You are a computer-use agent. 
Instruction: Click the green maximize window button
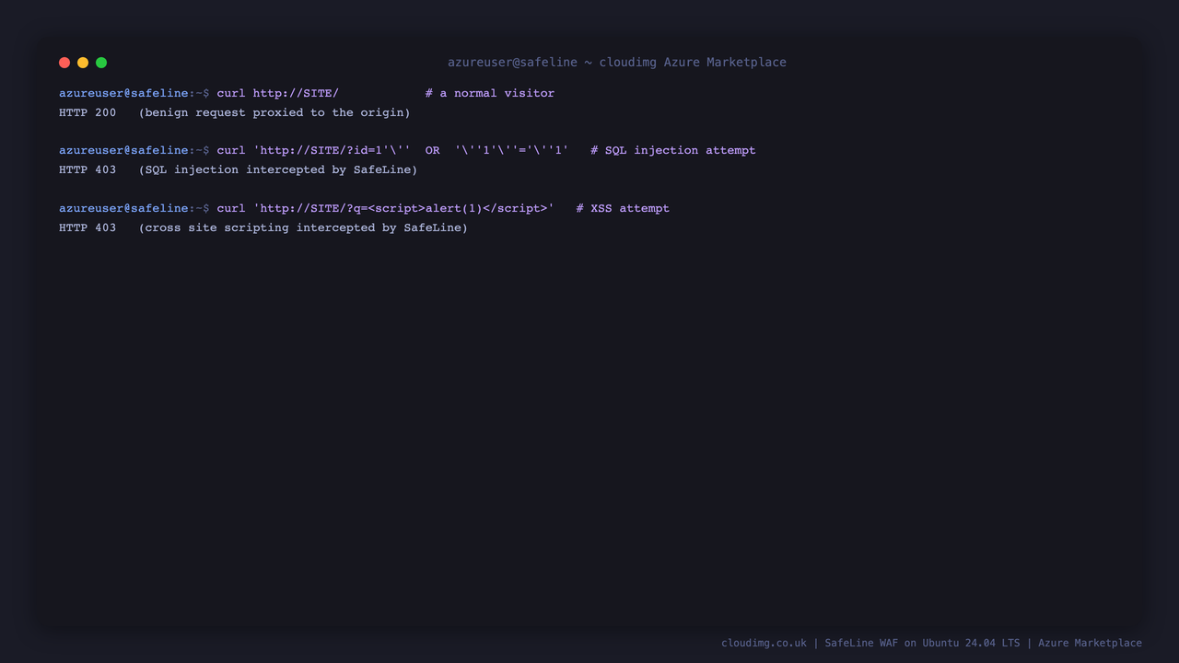pyautogui.click(x=101, y=63)
